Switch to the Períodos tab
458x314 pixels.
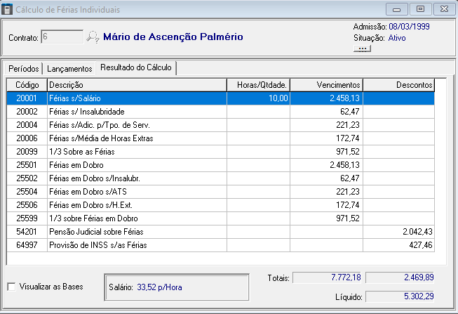click(x=24, y=69)
